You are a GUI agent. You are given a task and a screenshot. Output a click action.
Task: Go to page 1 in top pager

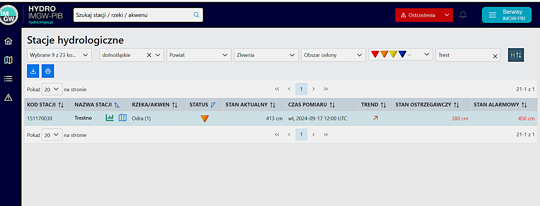tap(301, 89)
